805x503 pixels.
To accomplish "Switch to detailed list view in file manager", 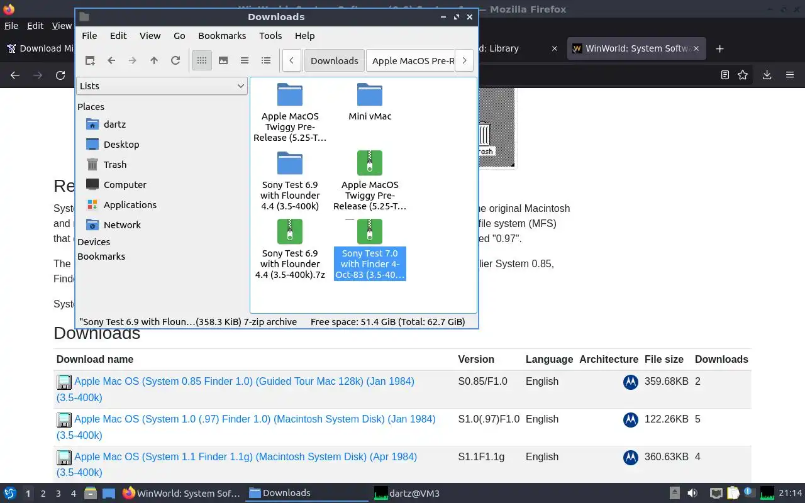I will point(266,60).
